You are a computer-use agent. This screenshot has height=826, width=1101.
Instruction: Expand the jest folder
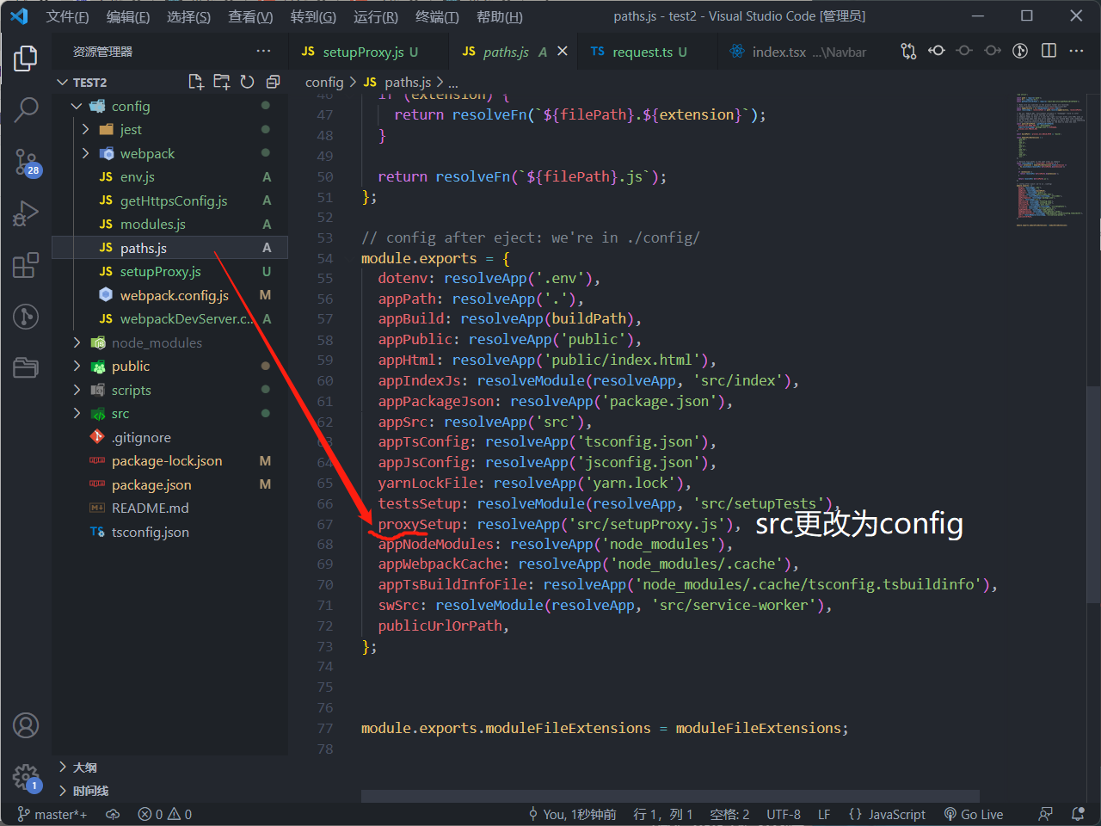(85, 129)
